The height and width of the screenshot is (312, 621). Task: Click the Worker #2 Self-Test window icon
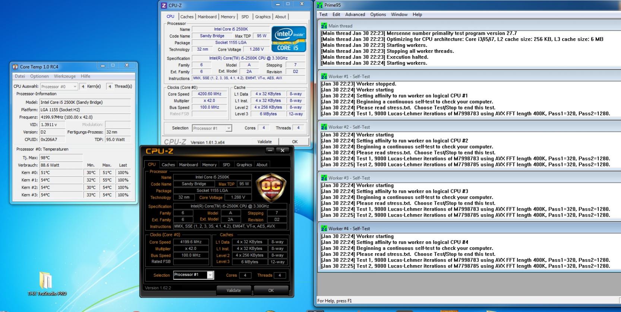click(324, 127)
